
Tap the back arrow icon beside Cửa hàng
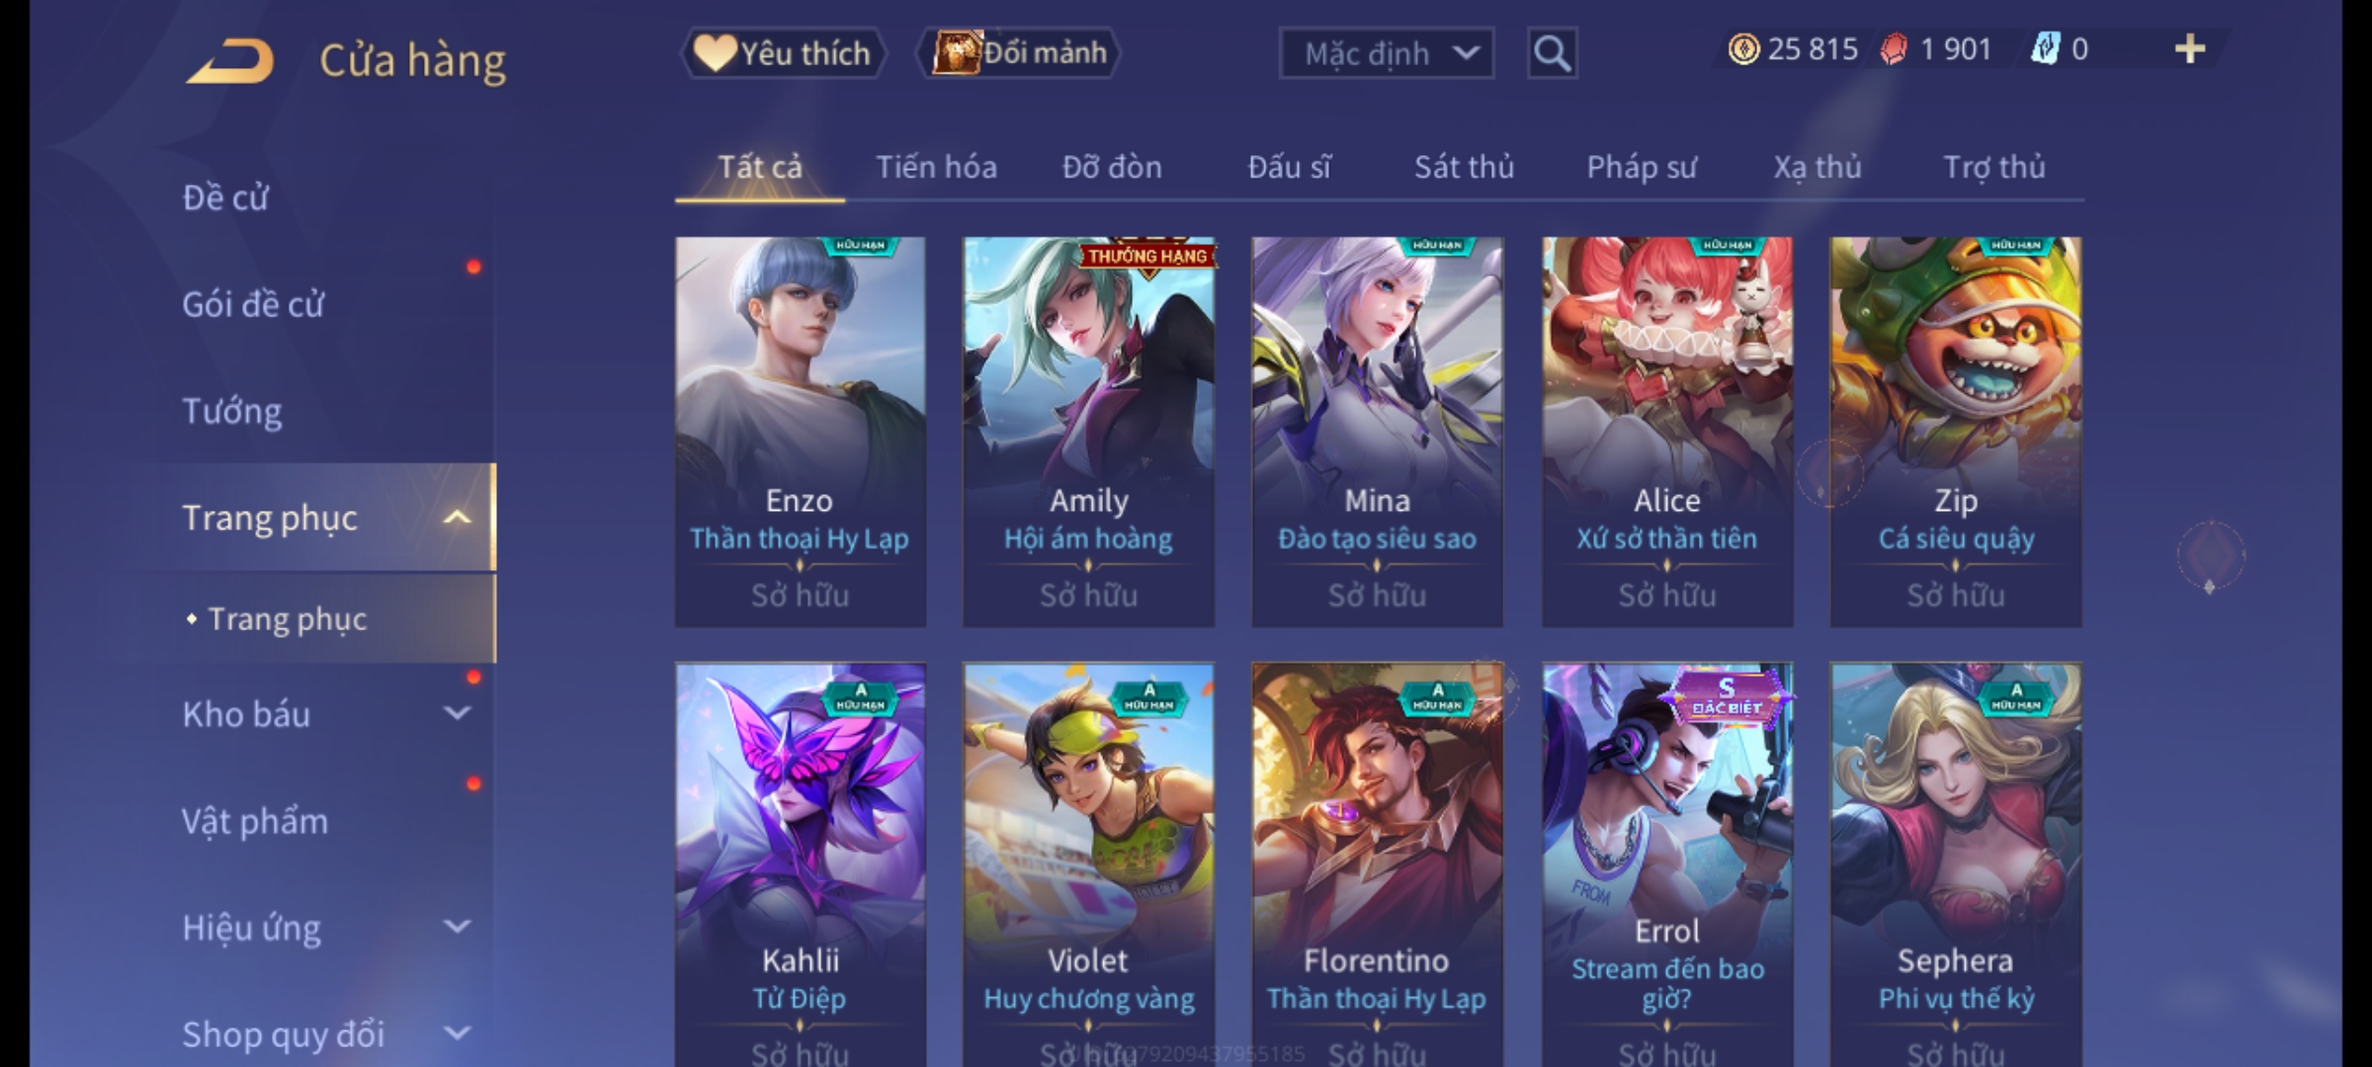pos(229,60)
